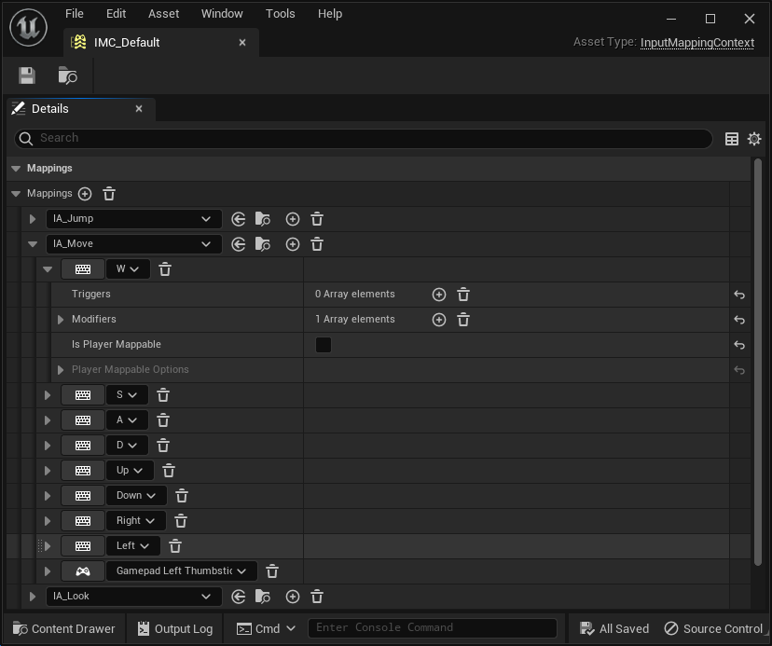Click the gamepad icon on the thumbstick binding
The image size is (772, 646).
point(83,570)
